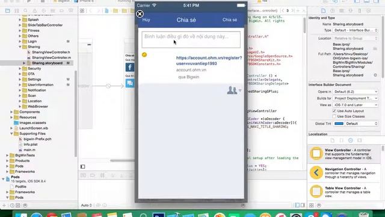Show the File Template library tab
Image resolution: width=385 pixels, height=217 pixels.
click(333, 140)
